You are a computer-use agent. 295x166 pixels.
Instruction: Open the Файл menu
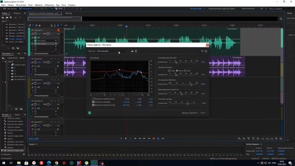click(x=3, y=5)
